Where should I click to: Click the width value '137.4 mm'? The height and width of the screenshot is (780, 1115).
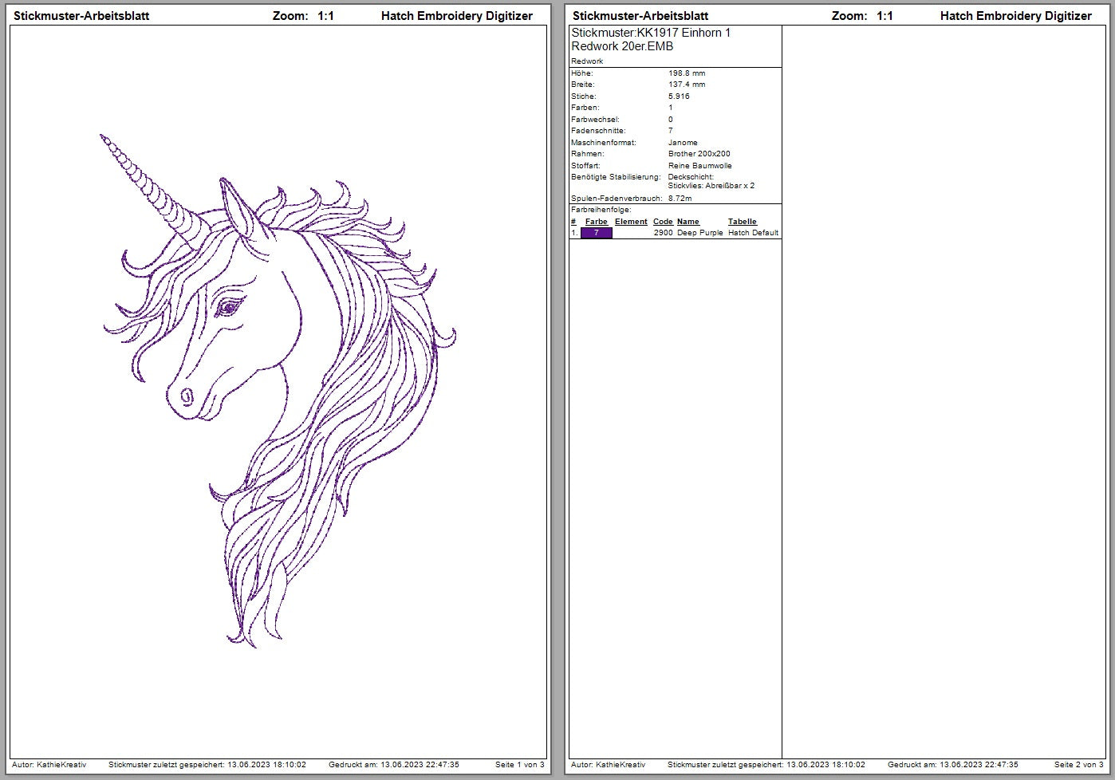[687, 85]
